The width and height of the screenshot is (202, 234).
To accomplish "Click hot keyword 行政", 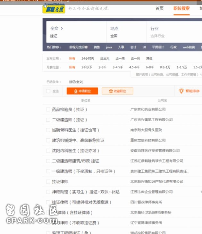I will click(173, 47).
